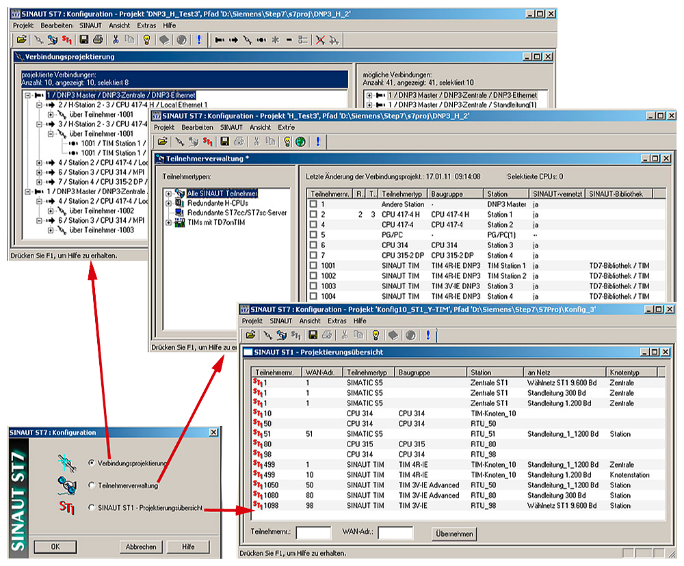
Task: Open SINAUT menu in H_Test3 window
Action: [x=231, y=127]
